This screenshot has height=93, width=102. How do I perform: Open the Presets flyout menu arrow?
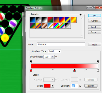(x=81, y=15)
